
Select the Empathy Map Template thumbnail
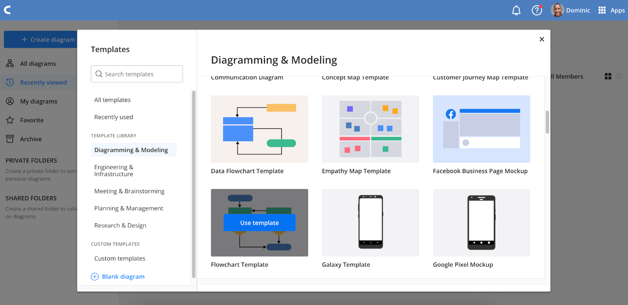point(370,129)
